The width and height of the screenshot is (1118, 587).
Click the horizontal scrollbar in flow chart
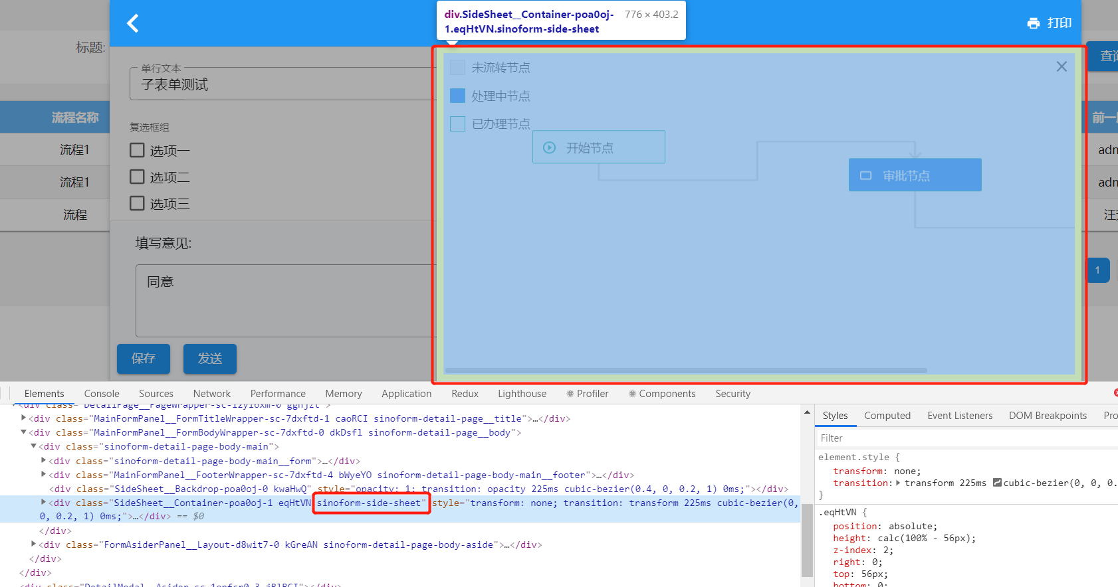pyautogui.click(x=686, y=371)
